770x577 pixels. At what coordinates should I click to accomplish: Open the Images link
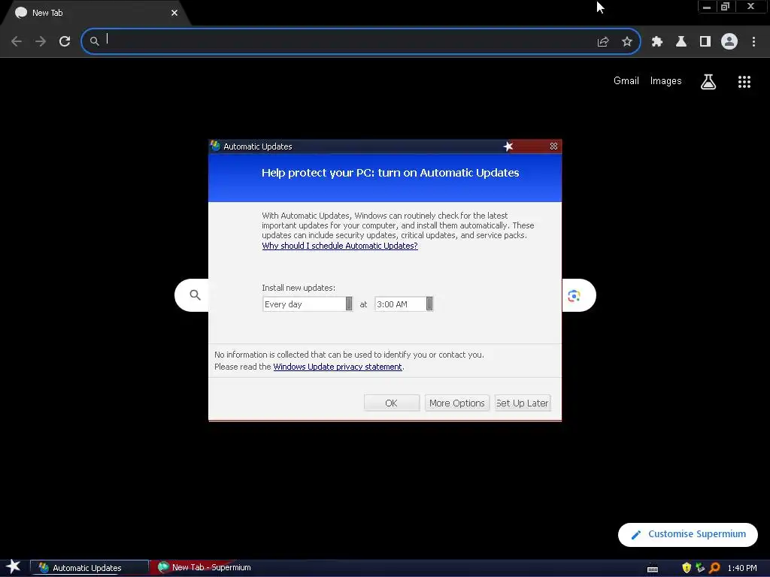(665, 81)
